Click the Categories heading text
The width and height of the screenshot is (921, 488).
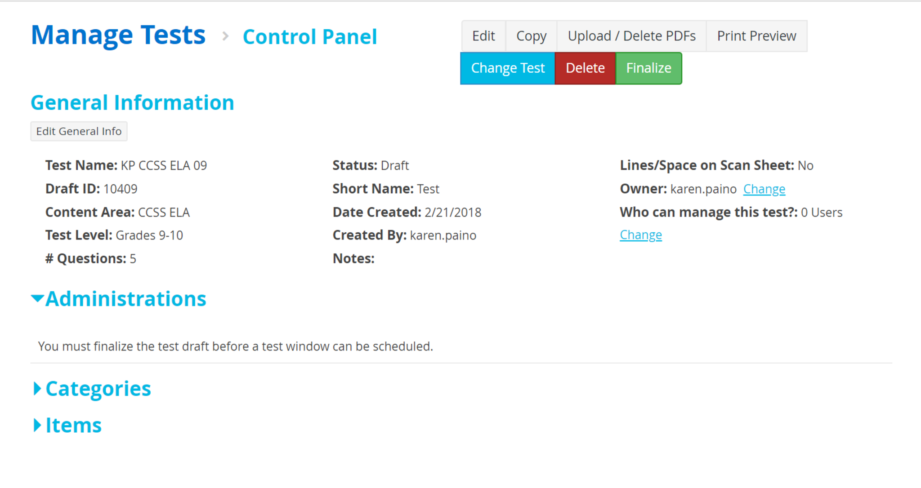(x=98, y=389)
